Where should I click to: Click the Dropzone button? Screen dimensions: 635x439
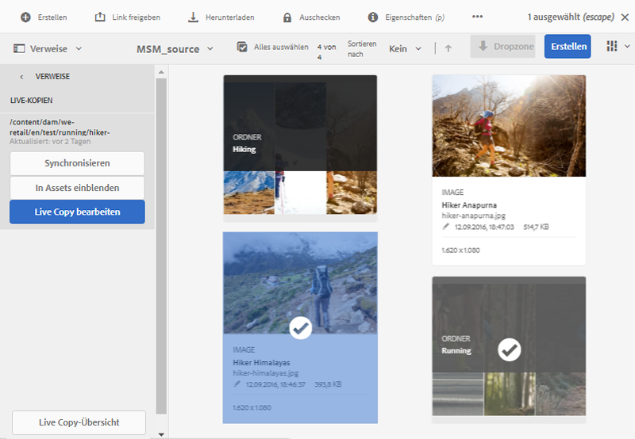(502, 47)
